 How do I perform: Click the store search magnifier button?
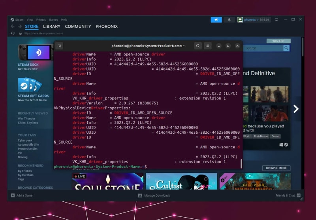click(286, 48)
